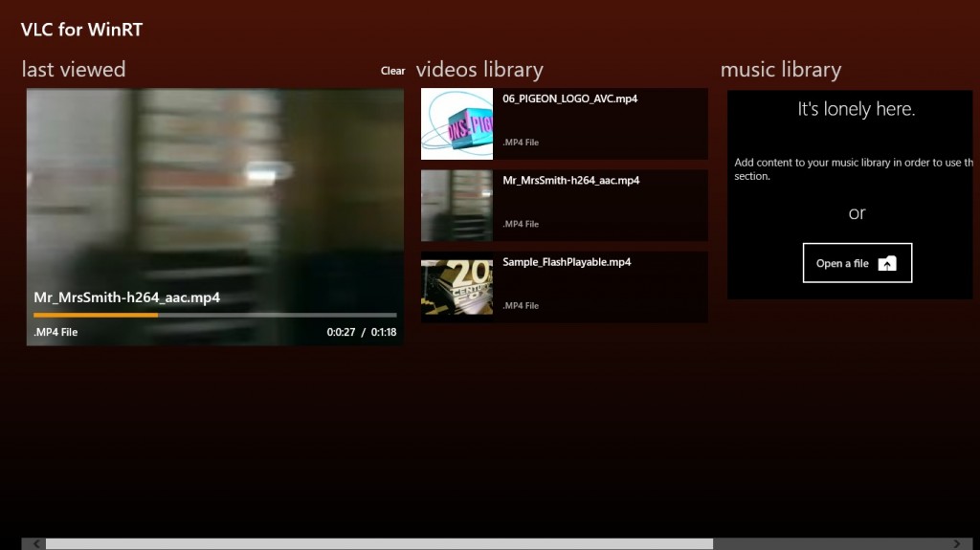Viewport: 980px width, 550px height.
Task: Select the Sample_FlashPlayable.mp4 file name
Action: 567,262
